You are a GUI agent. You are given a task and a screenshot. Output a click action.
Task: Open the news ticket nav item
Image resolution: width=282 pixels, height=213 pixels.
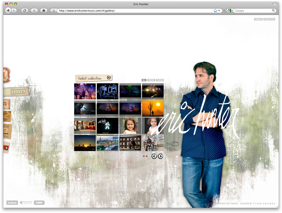point(6,104)
